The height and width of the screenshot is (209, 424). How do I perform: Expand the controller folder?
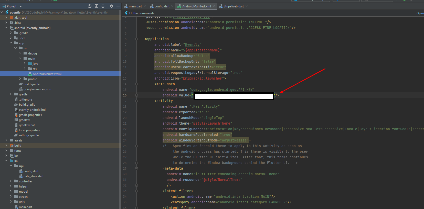point(11,181)
